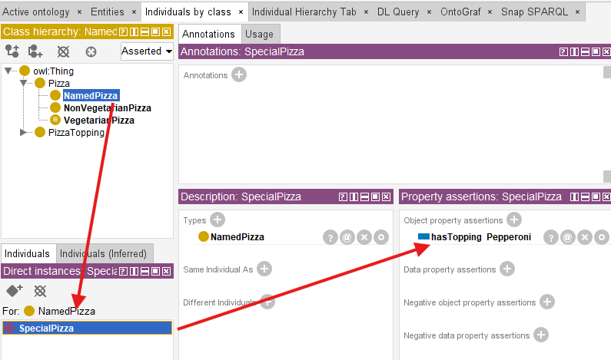Screen dimensions: 611x360
Task: Explain NamedPizza type inference (question icon)
Action: tap(330, 237)
